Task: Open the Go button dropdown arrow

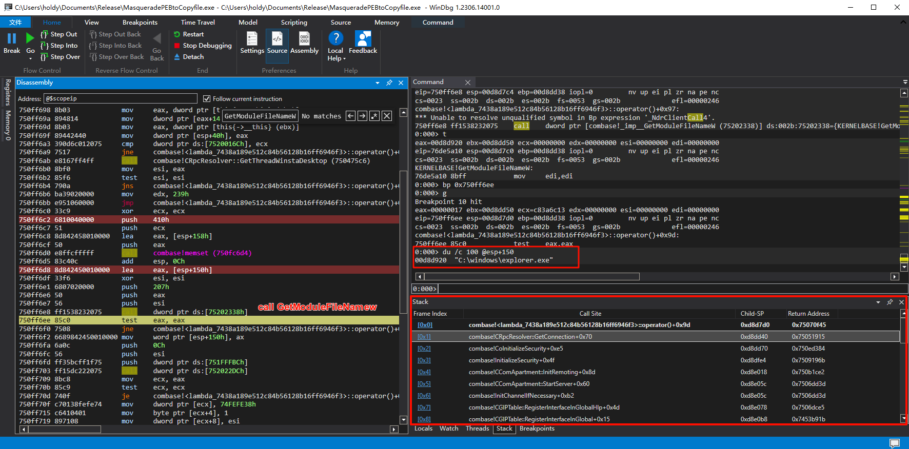Action: (x=30, y=58)
